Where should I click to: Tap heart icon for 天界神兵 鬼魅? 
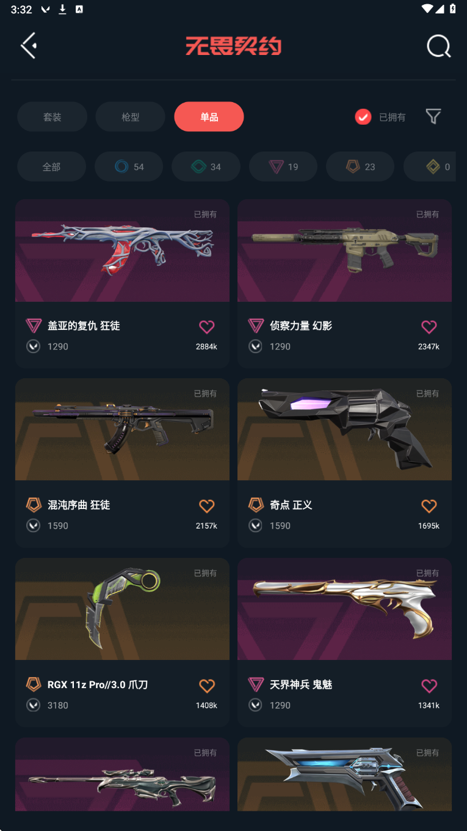tap(429, 686)
